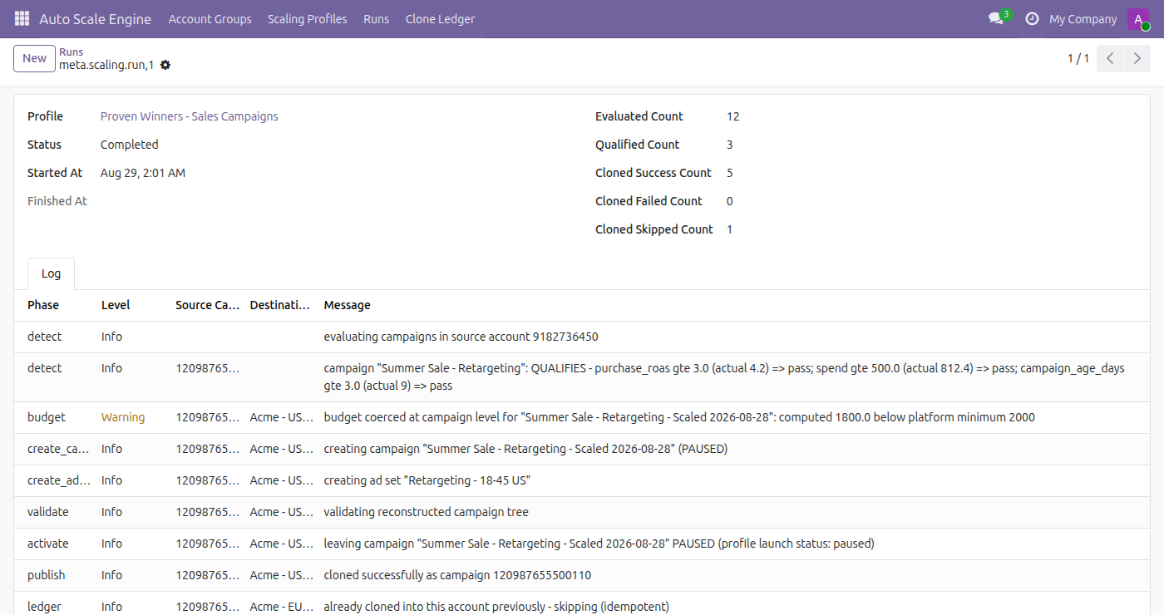This screenshot has height=615, width=1164.
Task: Click the "creating ad set" log message
Action: point(427,480)
